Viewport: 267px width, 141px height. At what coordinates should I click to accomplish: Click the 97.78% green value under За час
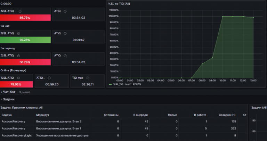click(x=25, y=40)
